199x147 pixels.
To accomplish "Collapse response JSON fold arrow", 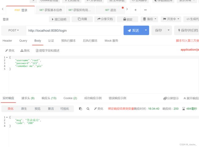I will pyautogui.click(x=7, y=117).
